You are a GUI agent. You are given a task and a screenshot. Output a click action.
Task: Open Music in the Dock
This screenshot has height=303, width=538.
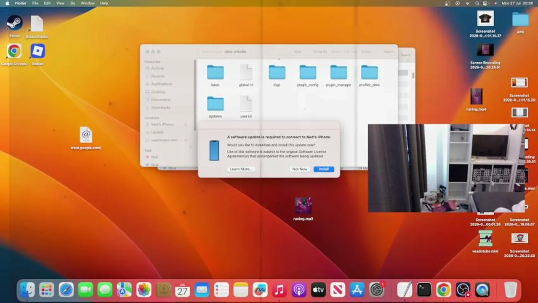click(280, 290)
